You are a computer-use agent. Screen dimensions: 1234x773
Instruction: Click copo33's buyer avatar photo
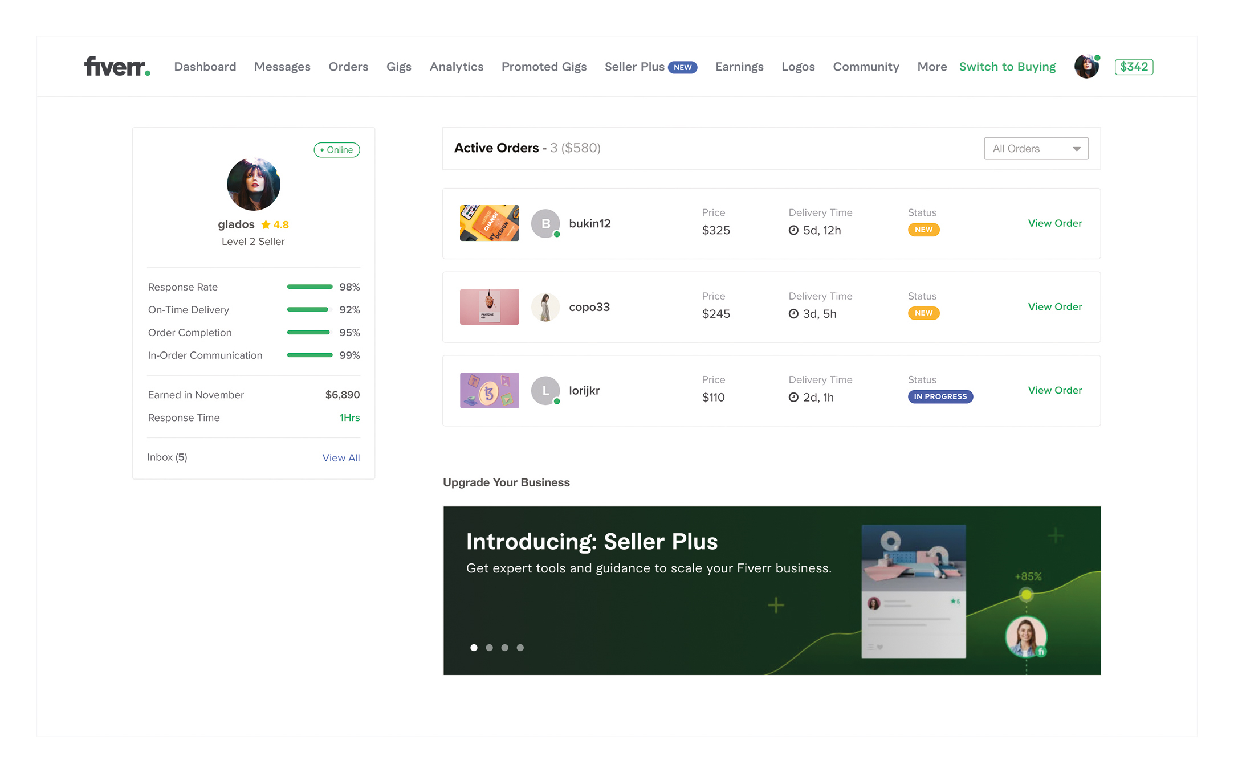[x=545, y=307]
